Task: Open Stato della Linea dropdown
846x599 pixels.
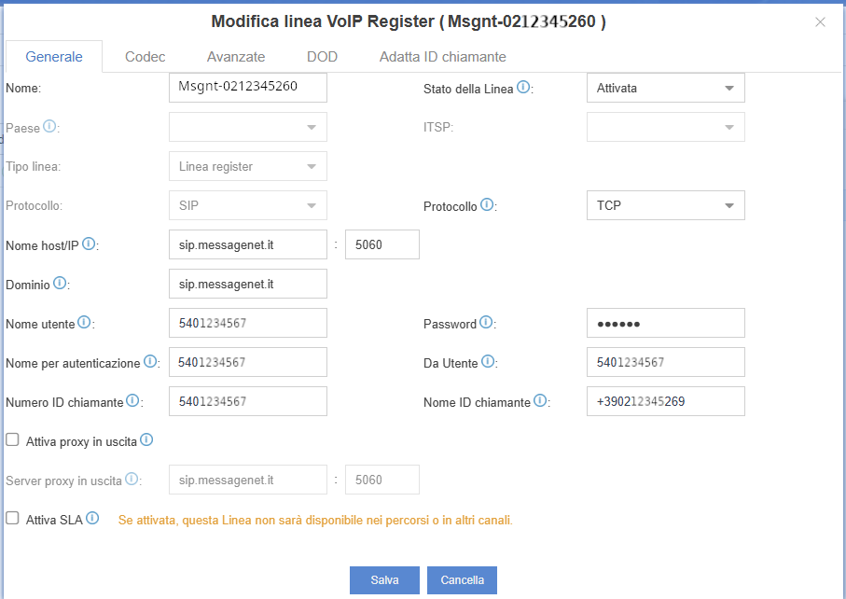Action: click(665, 88)
